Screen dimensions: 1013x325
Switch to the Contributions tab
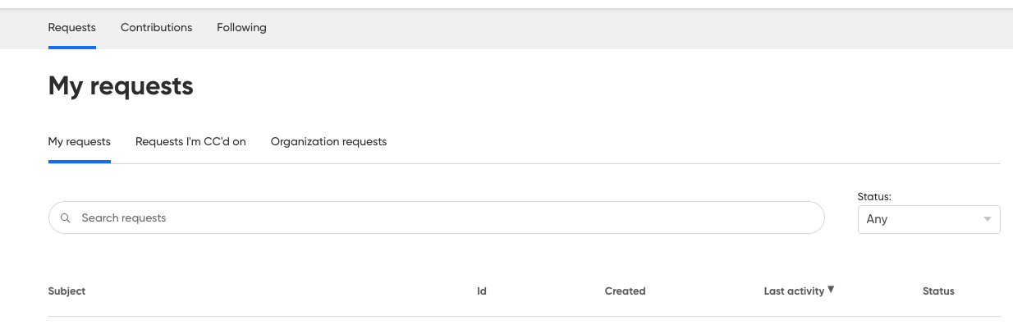pos(156,27)
